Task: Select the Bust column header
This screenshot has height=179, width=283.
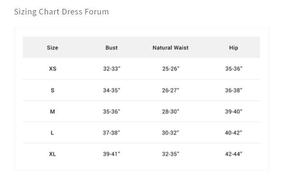Action: point(111,48)
